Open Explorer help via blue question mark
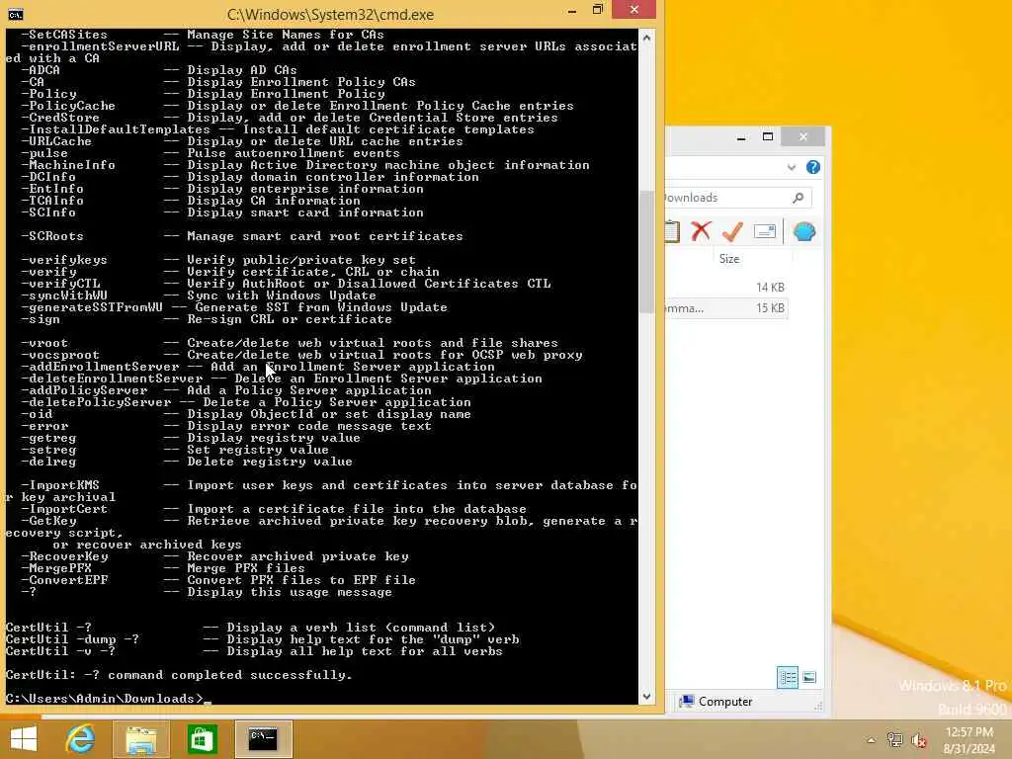1012x759 pixels. 813,167
